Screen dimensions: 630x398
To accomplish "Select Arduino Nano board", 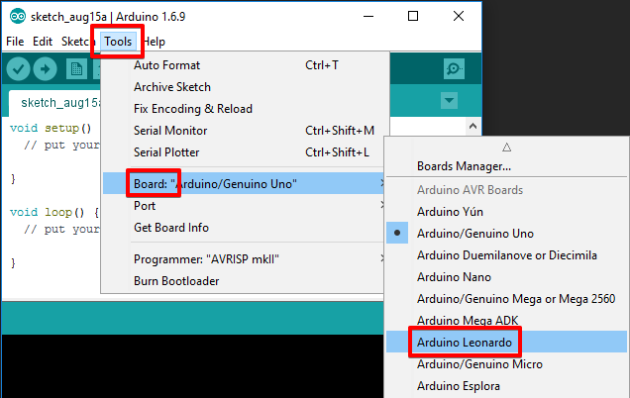I will [x=506, y=276].
